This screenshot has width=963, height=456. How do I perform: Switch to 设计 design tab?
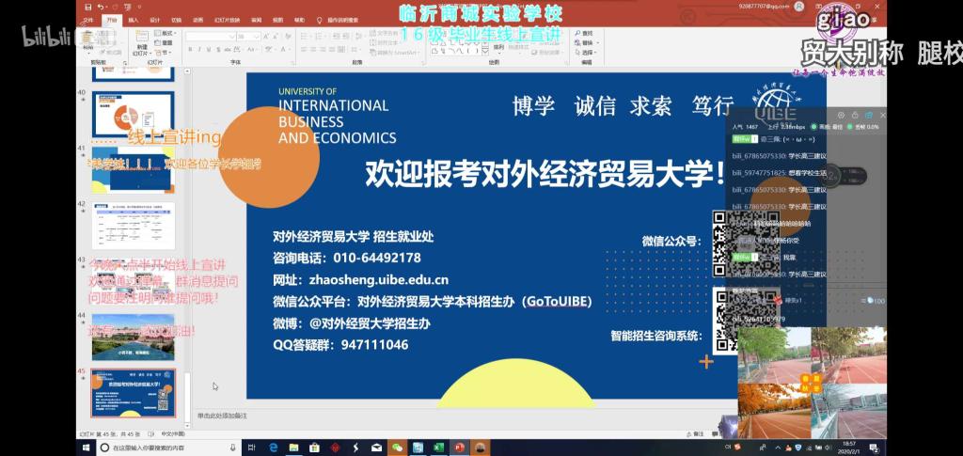pyautogui.click(x=155, y=21)
